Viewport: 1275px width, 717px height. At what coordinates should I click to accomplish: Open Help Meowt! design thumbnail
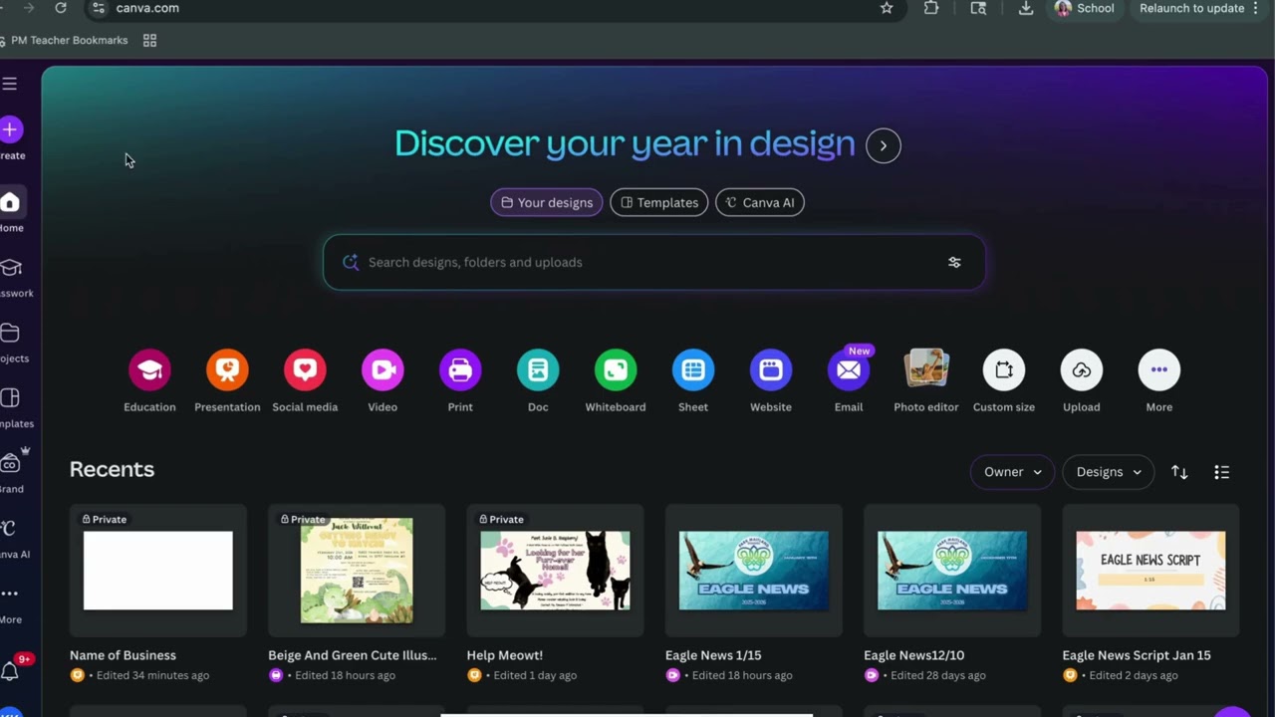(556, 571)
